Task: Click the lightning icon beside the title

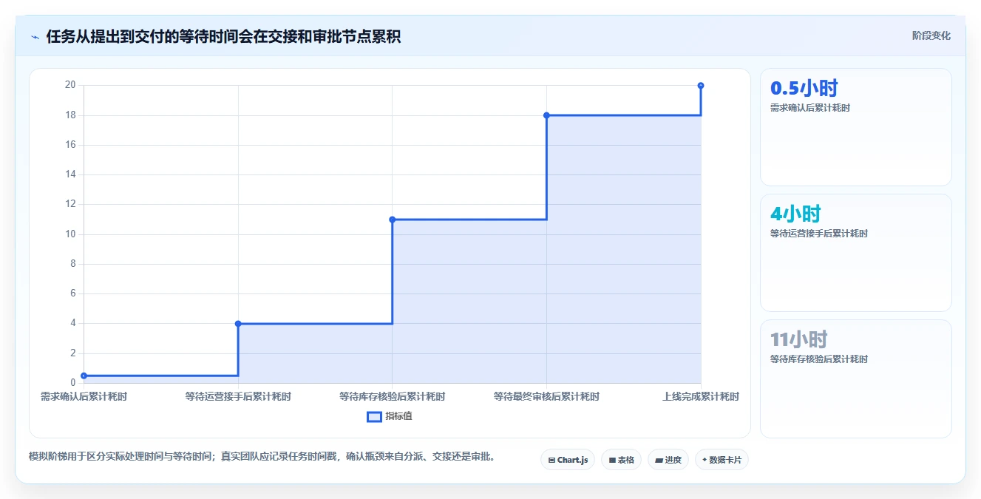Action: [x=35, y=37]
